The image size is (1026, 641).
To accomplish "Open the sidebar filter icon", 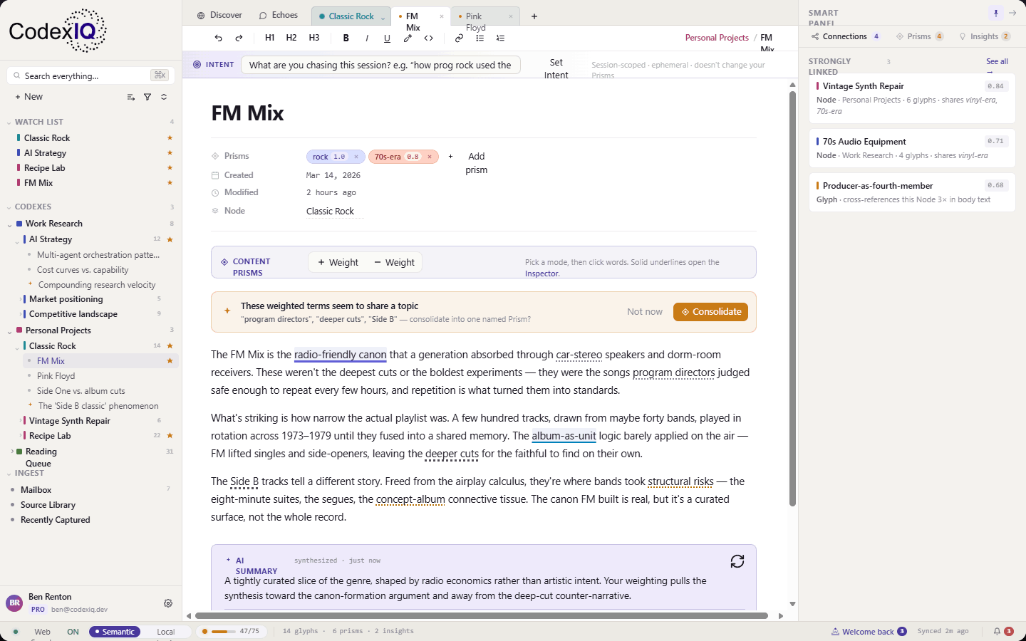I will tap(147, 97).
